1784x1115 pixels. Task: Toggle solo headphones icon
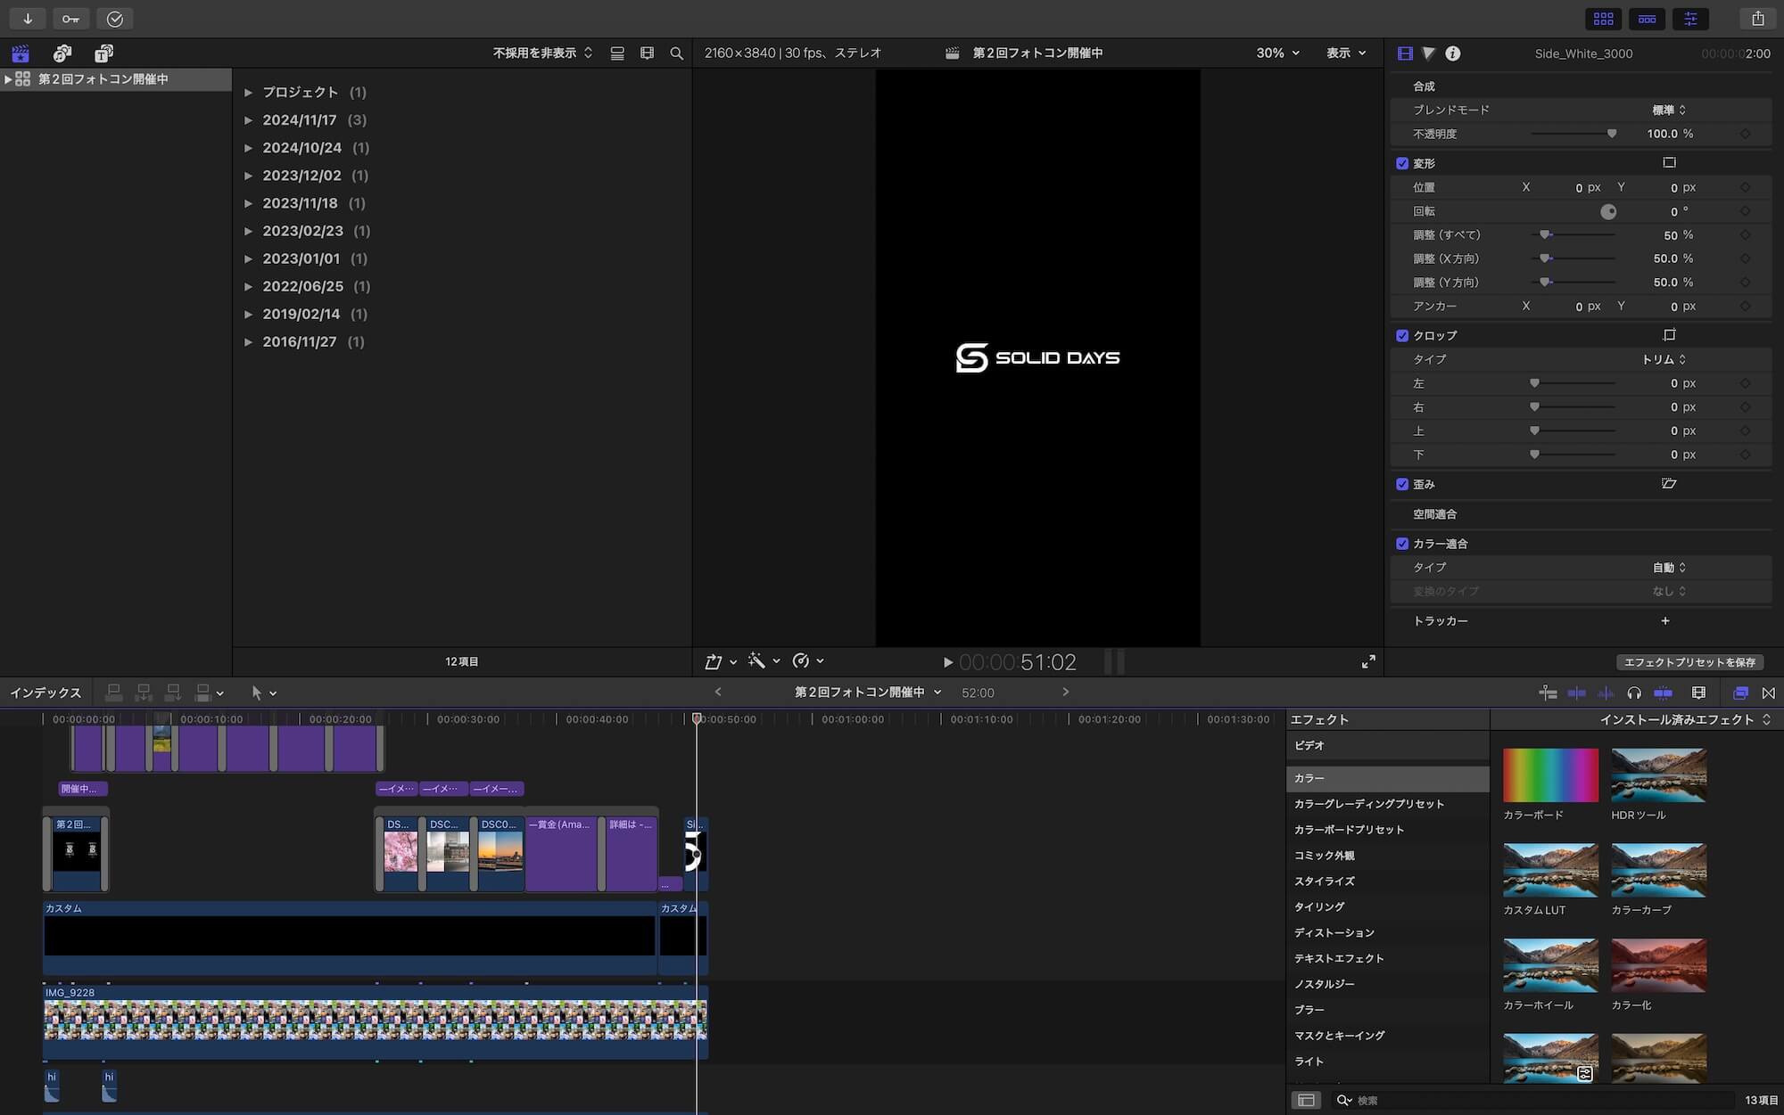pos(1634,693)
